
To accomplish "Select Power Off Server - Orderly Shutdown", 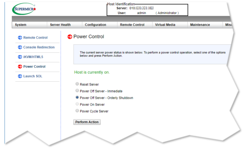I will pos(77,97).
